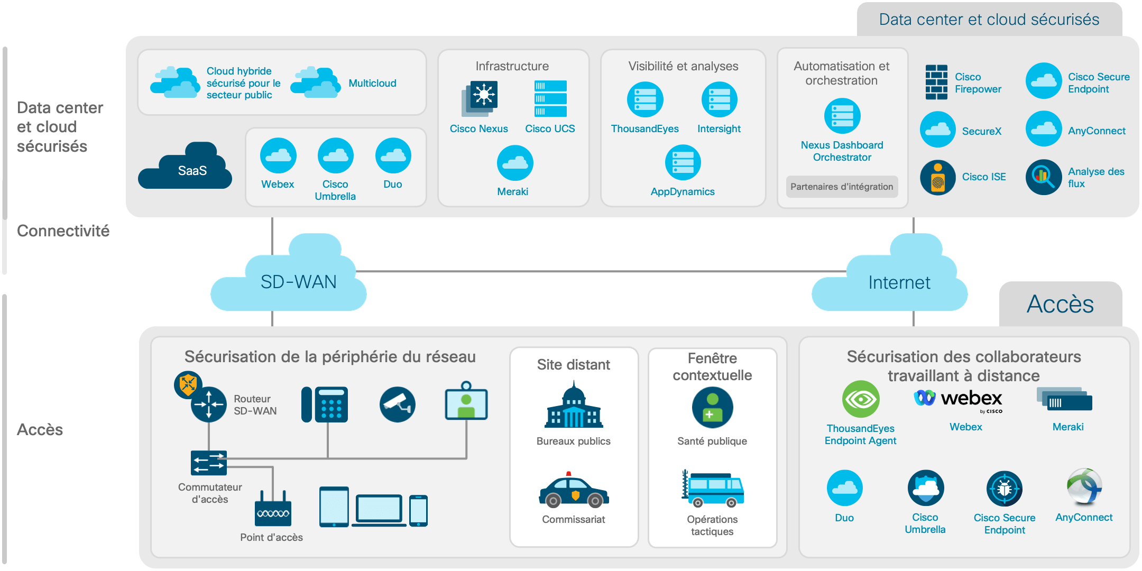Click the Partenaires d'intégration button
This screenshot has height=571, width=1142.
(x=842, y=187)
